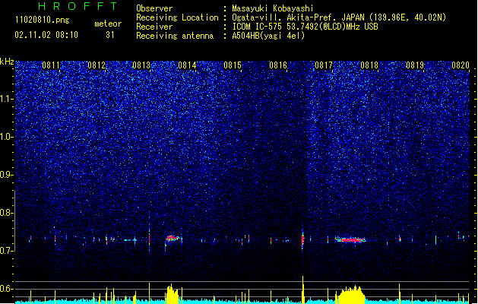The image size is (478, 304).
Task: Click the 0812 time marker
Action: (97, 65)
